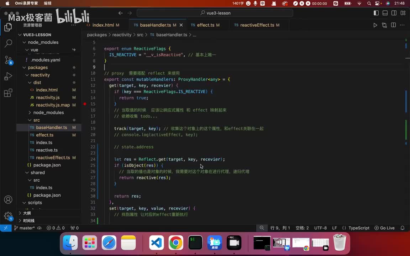This screenshot has height=256, width=410.
Task: Click the vue3-lesson command center search box
Action: (x=215, y=13)
